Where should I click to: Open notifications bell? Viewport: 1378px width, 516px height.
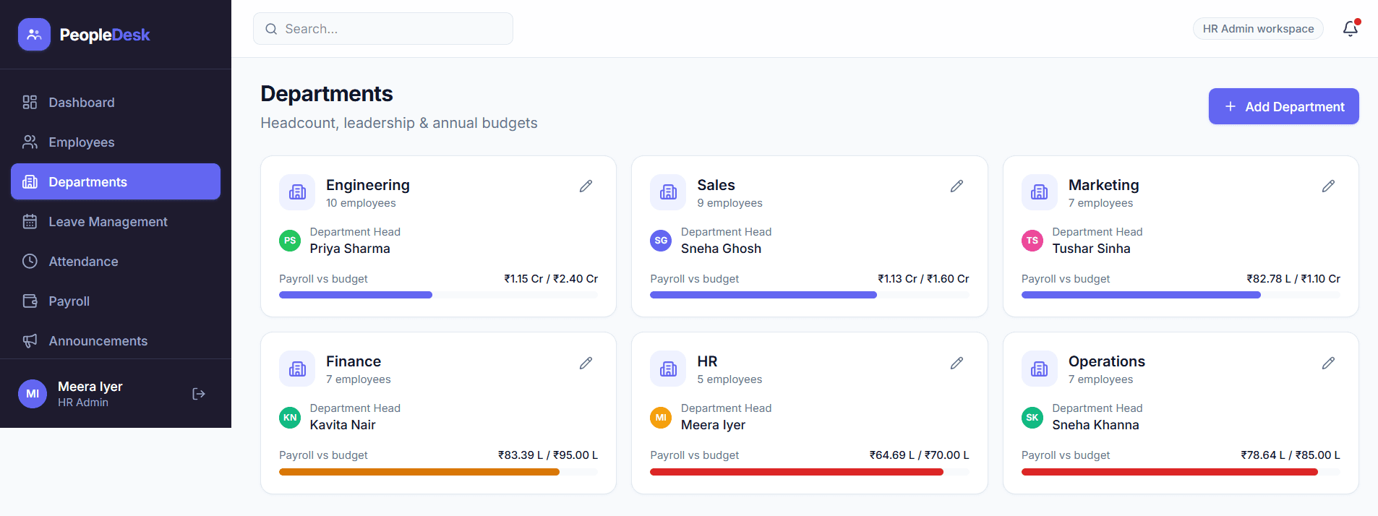1350,29
